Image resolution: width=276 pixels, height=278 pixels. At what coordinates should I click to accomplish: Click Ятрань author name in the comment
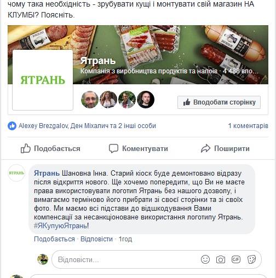[x=47, y=173]
